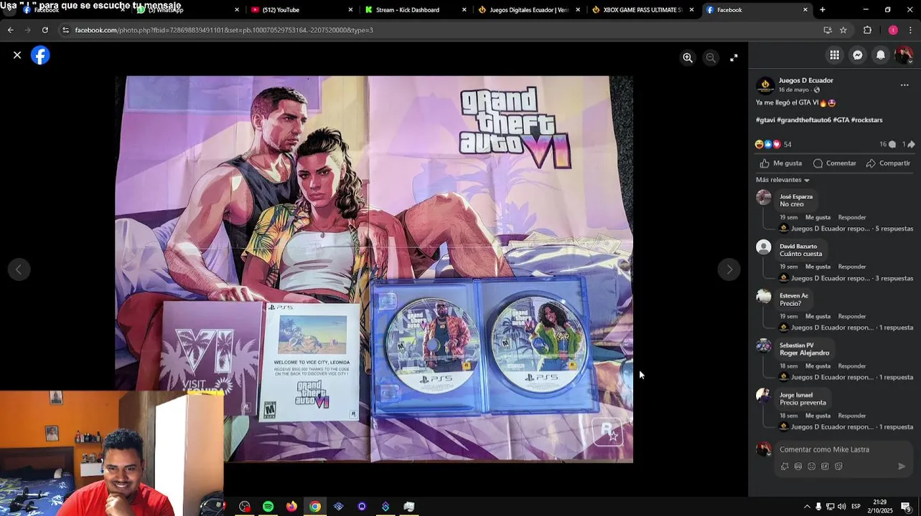Open Messenger chats
921x516 pixels.
[x=857, y=55]
